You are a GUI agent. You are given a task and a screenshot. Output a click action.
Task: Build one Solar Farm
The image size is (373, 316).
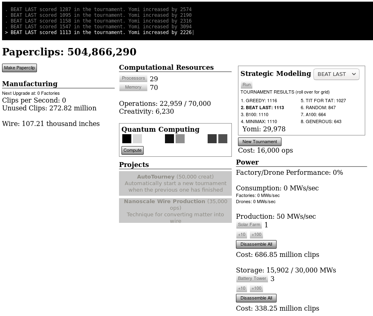(x=249, y=224)
